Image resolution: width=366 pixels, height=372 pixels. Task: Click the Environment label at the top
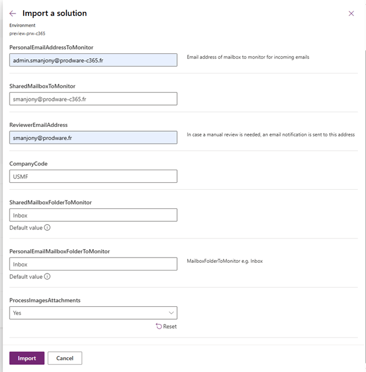point(23,26)
